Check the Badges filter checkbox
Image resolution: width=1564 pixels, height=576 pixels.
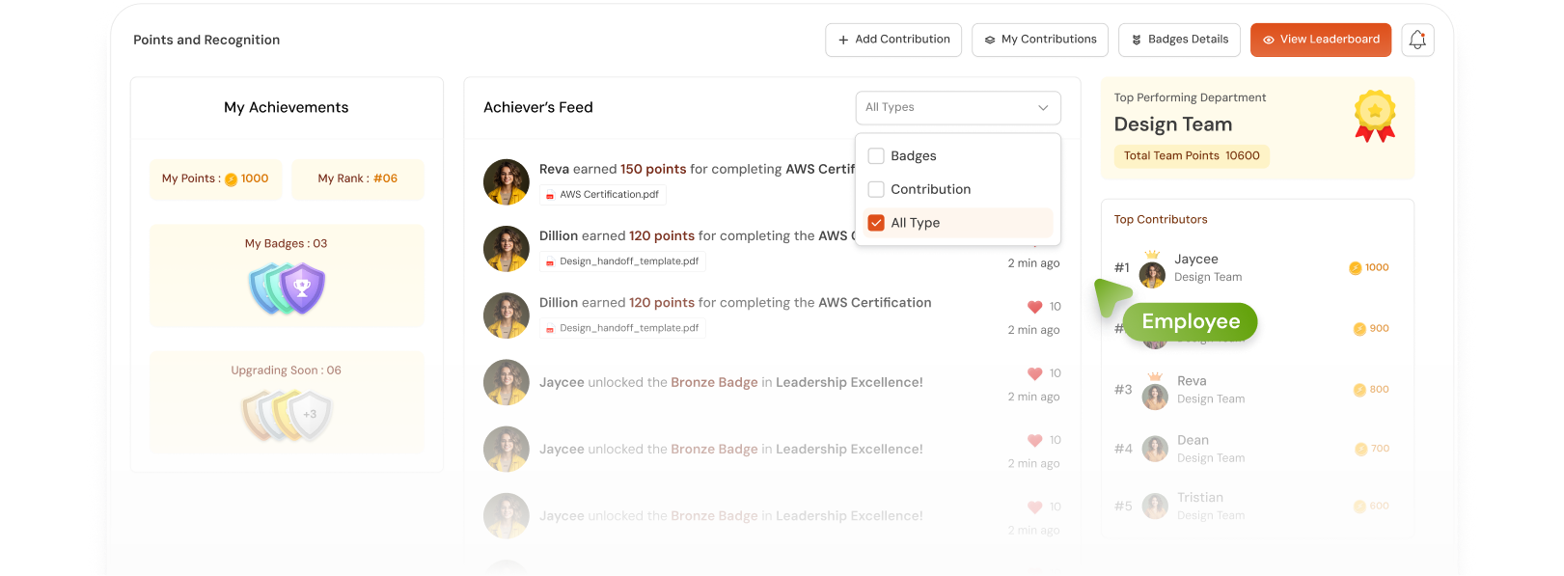coord(876,155)
